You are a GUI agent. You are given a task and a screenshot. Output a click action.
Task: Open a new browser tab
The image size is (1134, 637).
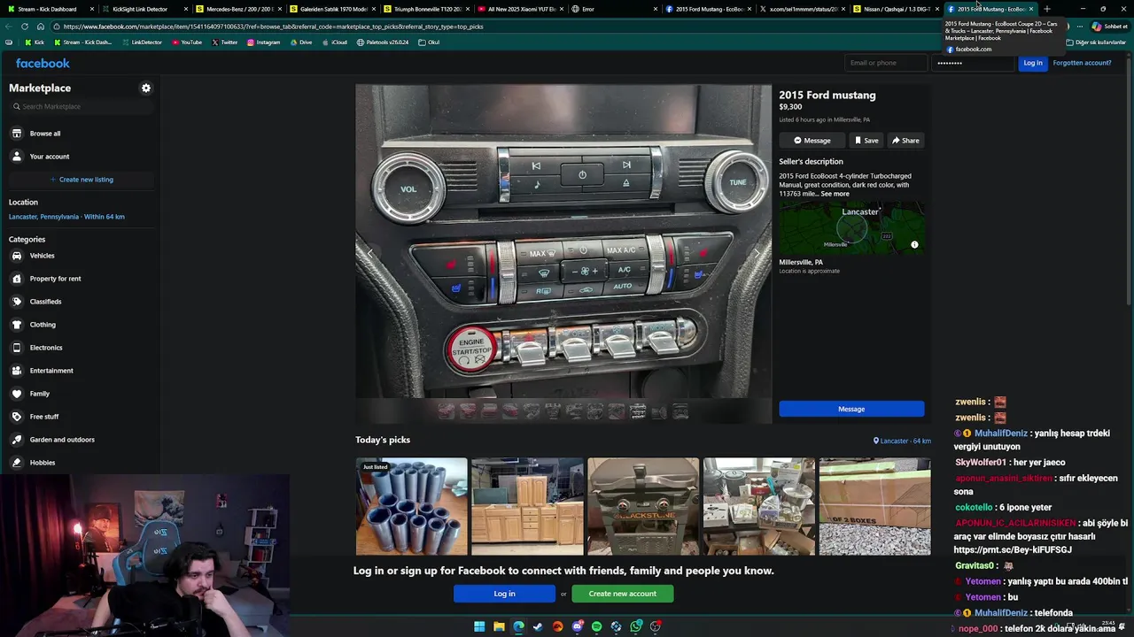pos(1046,9)
